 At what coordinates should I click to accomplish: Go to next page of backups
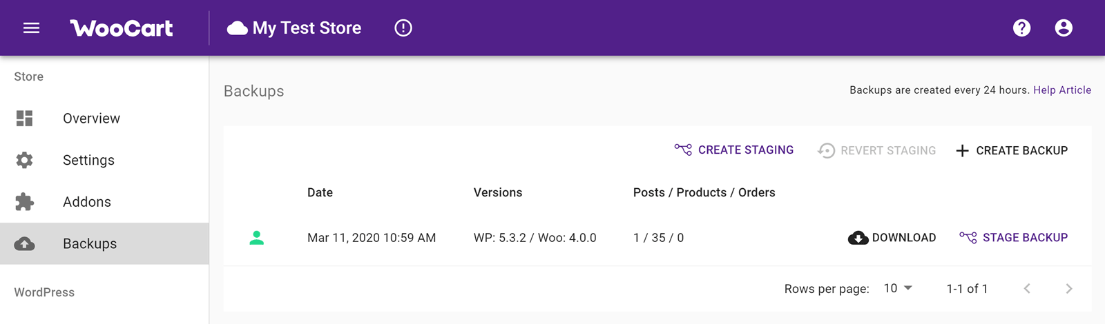coord(1068,288)
